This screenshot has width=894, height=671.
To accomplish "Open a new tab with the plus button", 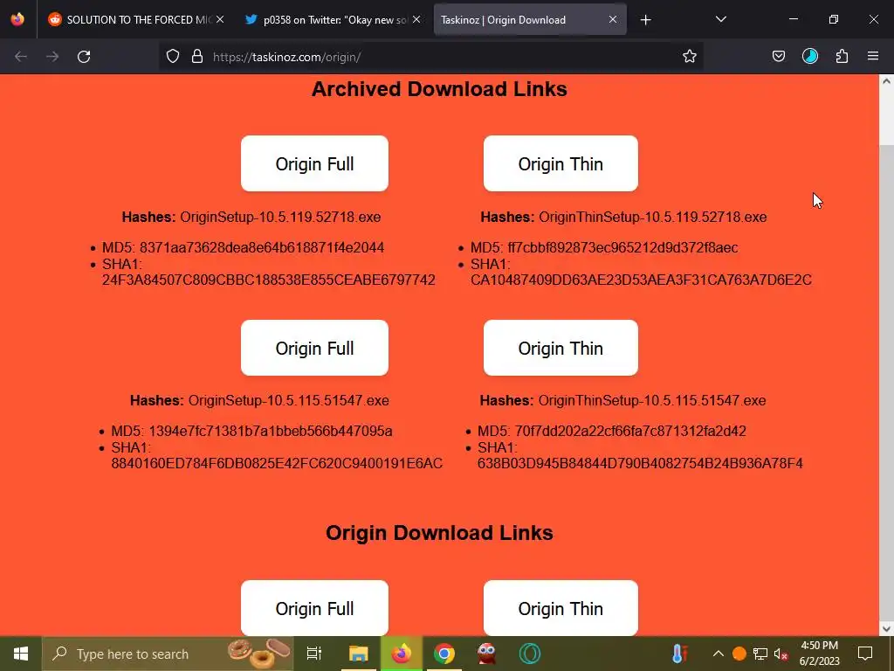I will 645,20.
